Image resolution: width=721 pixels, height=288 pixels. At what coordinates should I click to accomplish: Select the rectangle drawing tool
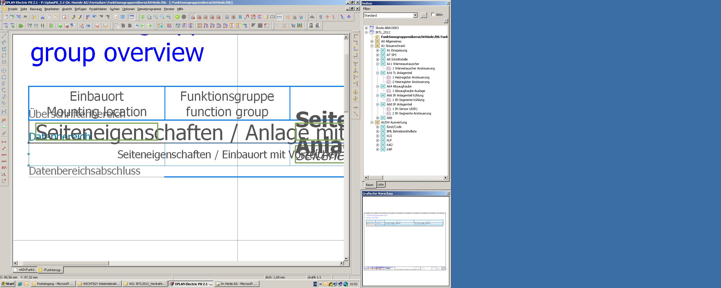[x=4, y=55]
